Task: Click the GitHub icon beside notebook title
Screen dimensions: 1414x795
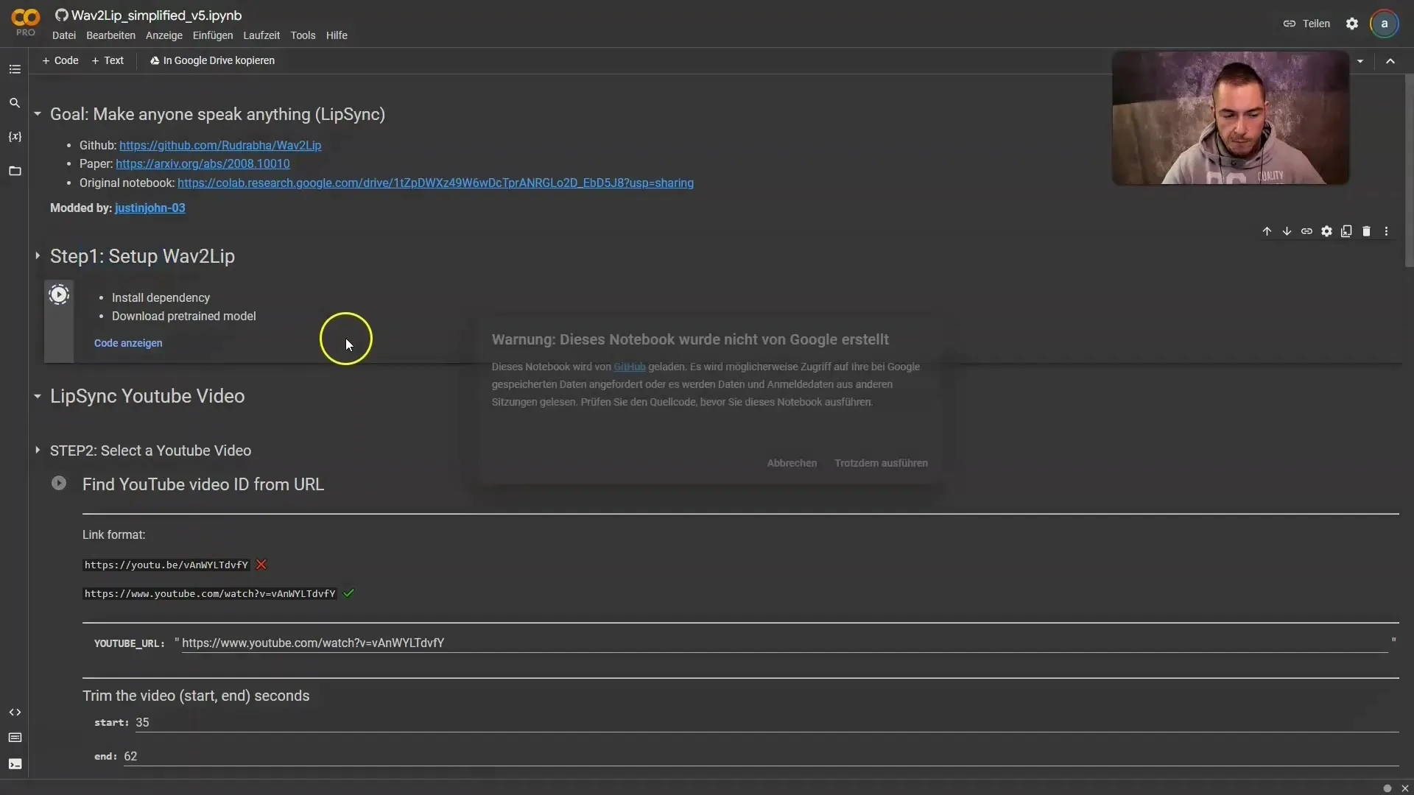Action: 61,15
